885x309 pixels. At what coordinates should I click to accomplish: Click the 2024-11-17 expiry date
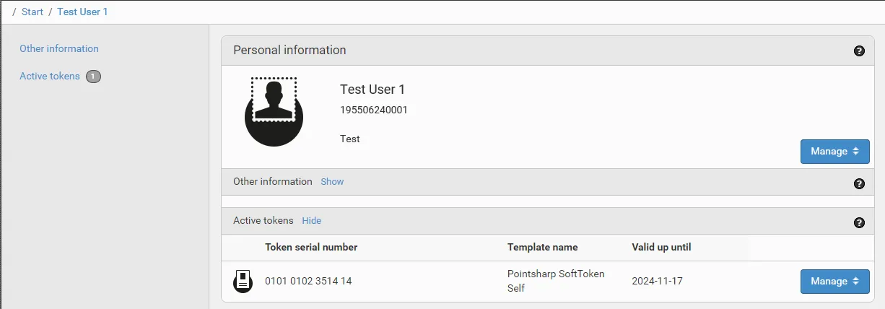(x=656, y=282)
